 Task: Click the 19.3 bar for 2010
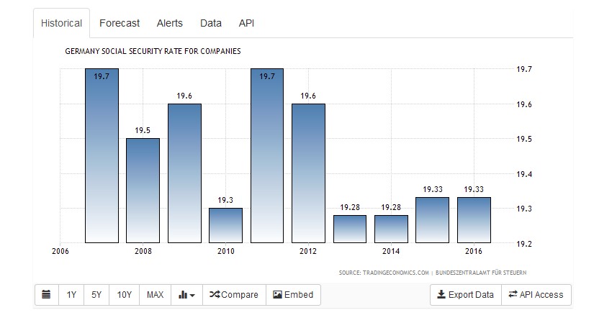[226, 225]
